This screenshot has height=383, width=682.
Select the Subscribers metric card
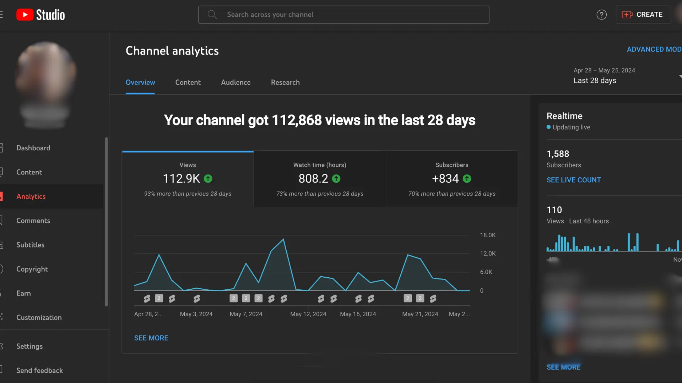point(451,179)
